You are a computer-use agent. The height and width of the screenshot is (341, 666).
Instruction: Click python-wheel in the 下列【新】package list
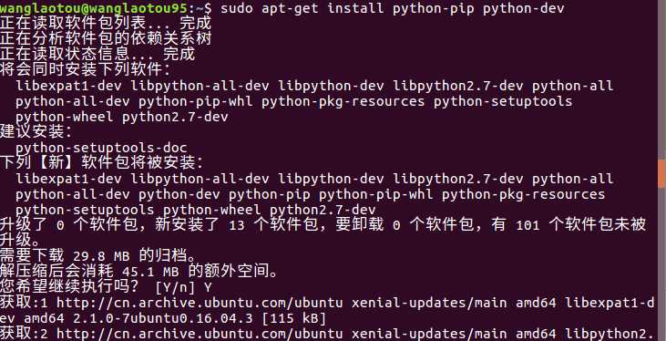tap(212, 210)
